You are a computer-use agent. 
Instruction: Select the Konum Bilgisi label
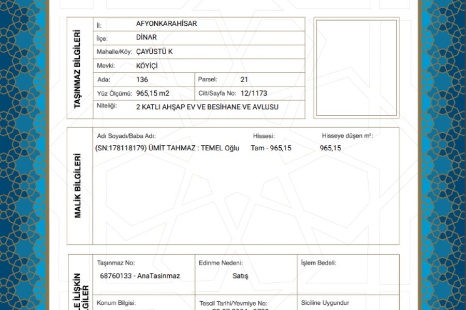tap(116, 303)
